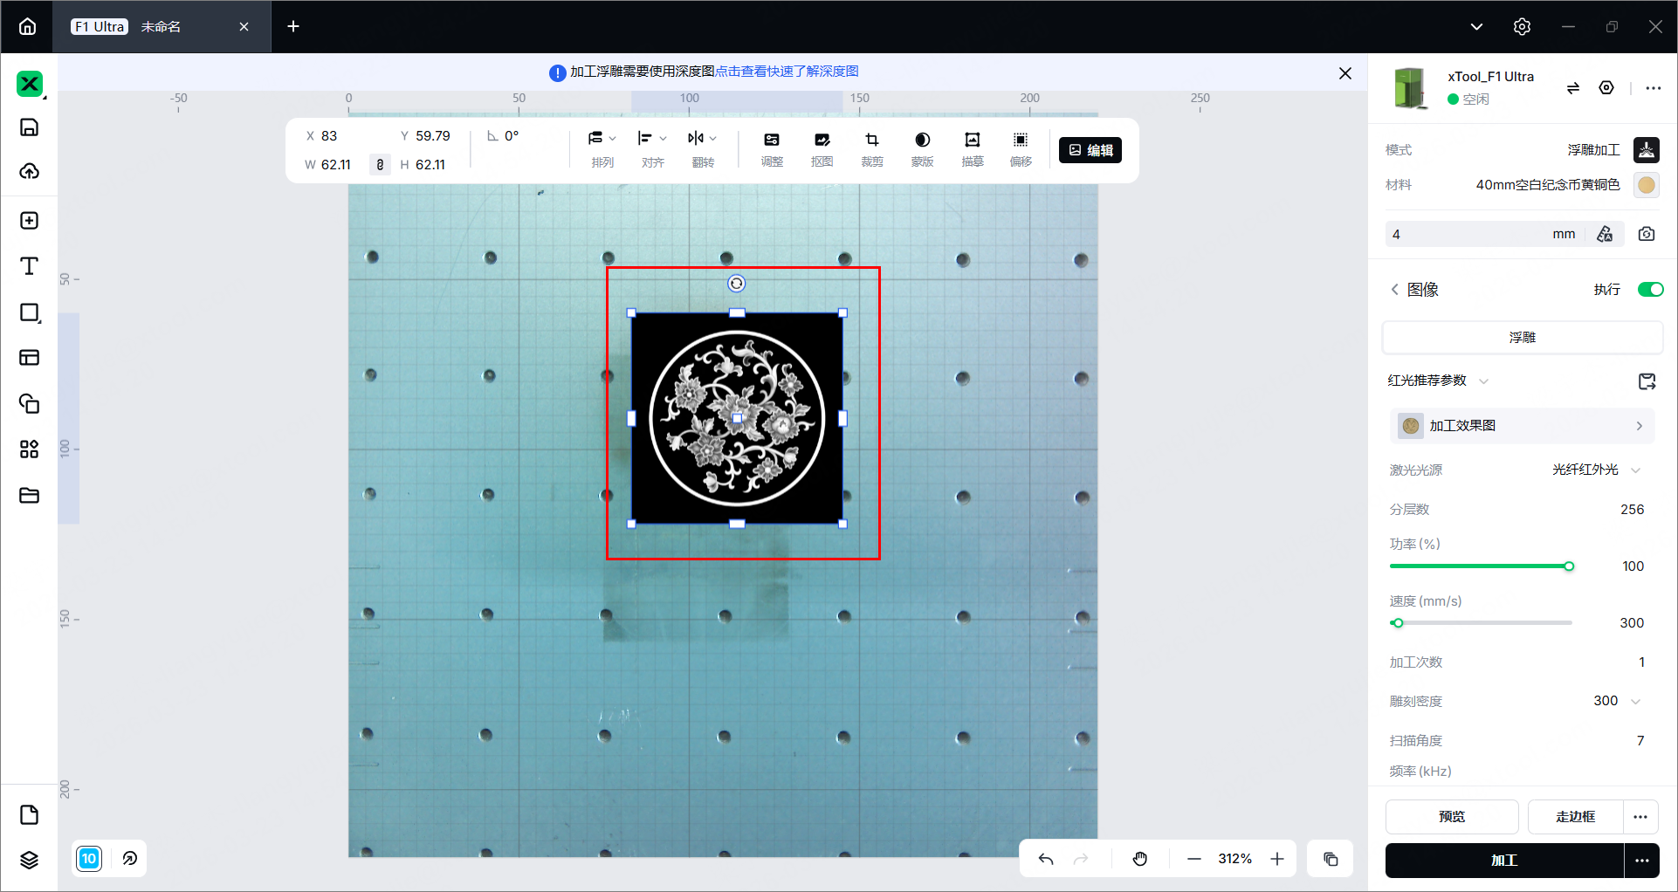Select the Text tool in left sidebar

pos(29,266)
